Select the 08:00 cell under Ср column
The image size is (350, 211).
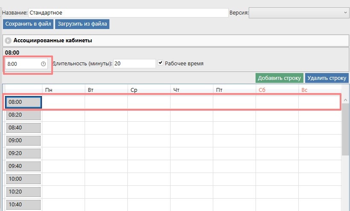pyautogui.click(x=149, y=103)
